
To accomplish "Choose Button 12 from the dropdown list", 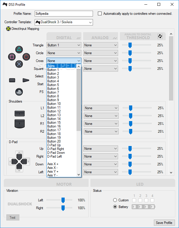I will click(61, 111).
